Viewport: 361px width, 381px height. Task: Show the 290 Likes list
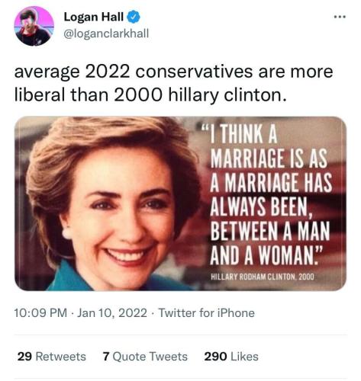click(231, 357)
